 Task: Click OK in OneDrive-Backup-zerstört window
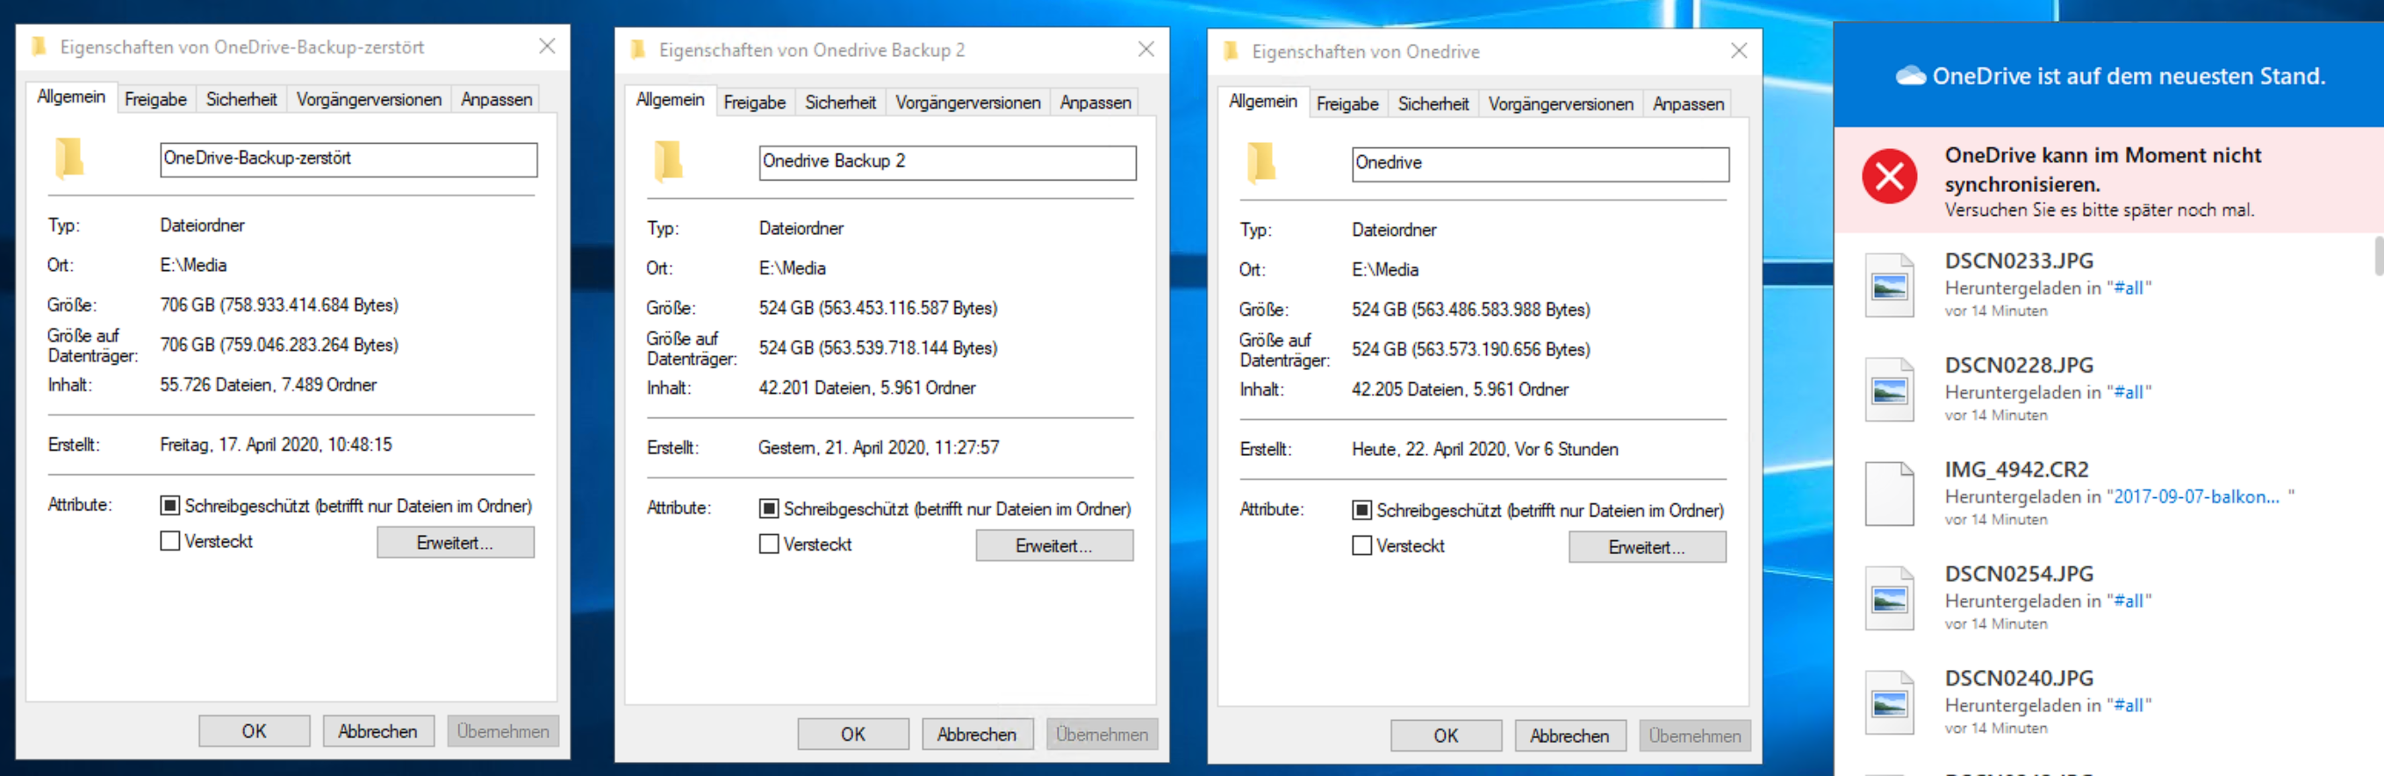[255, 730]
